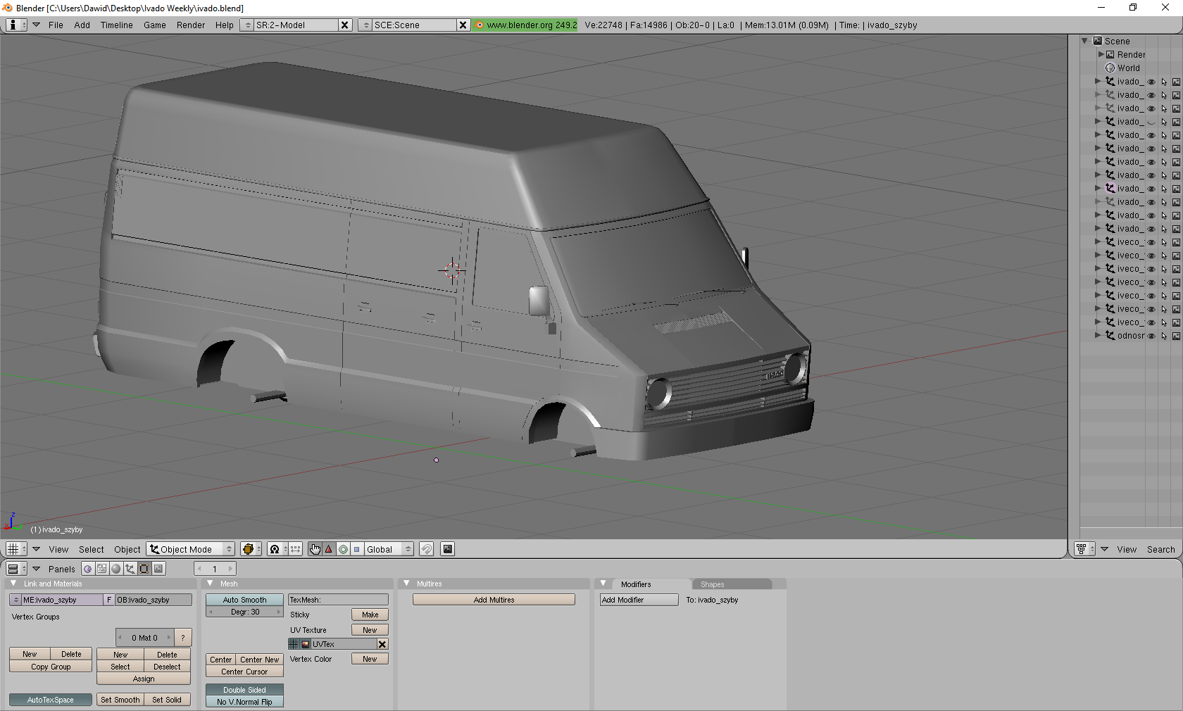Click the Scene icon in the outliner
Image resolution: width=1183 pixels, height=711 pixels.
click(x=1097, y=41)
